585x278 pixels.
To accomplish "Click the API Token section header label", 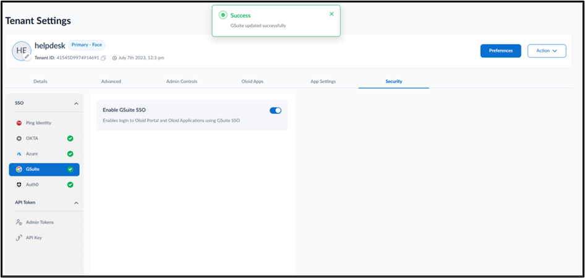I will point(25,202).
